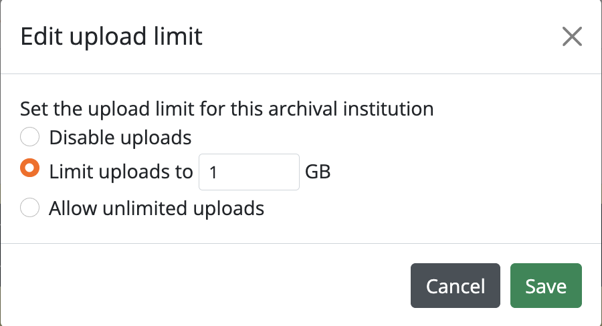Image resolution: width=602 pixels, height=326 pixels.
Task: Click the divider line above the footer buttons
Action: [301, 243]
